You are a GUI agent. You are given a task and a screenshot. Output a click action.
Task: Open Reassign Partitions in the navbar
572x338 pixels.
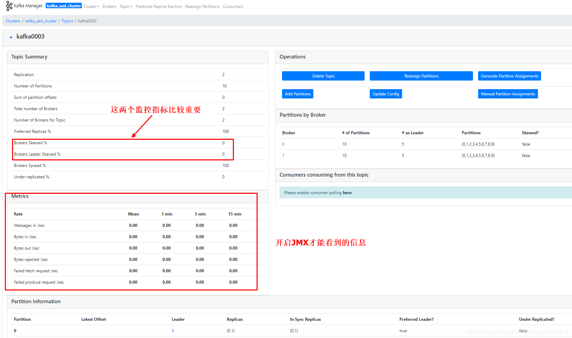coord(202,7)
